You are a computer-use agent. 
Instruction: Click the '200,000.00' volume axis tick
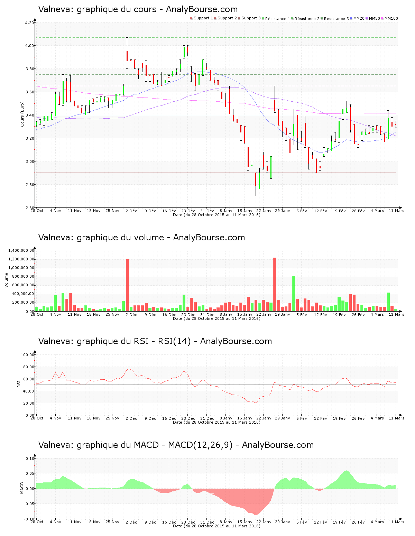click(24, 303)
